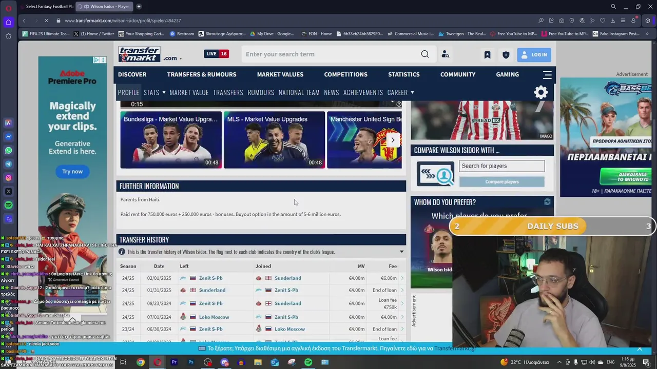Open COMPETITIONS menu
The height and width of the screenshot is (369, 657).
(346, 74)
